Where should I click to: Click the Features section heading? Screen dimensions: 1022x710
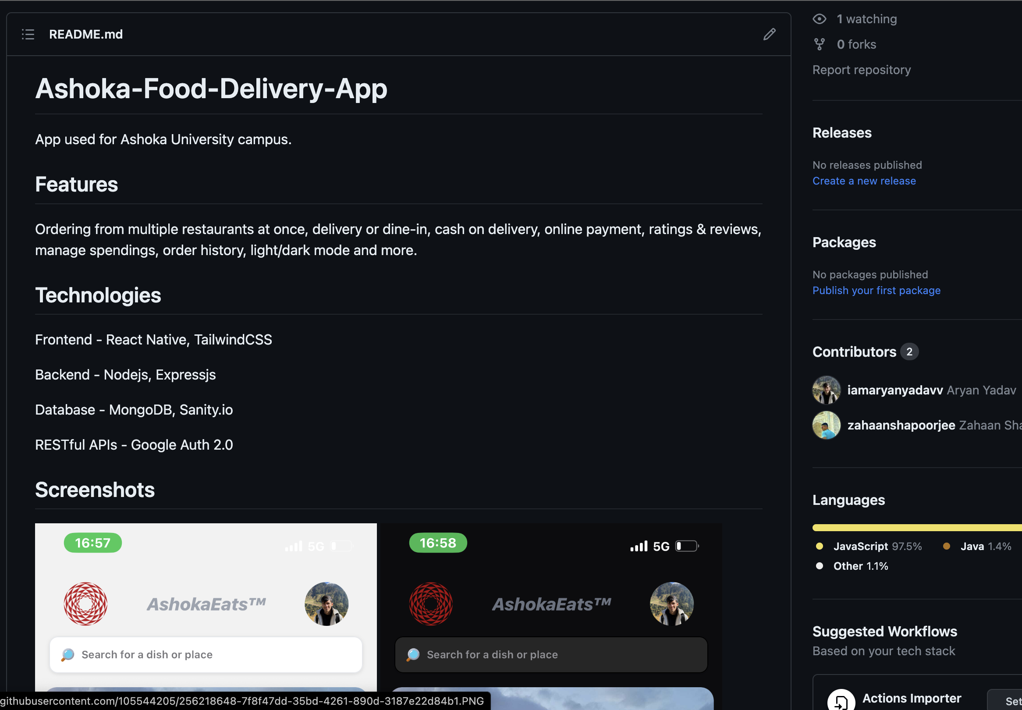click(77, 184)
